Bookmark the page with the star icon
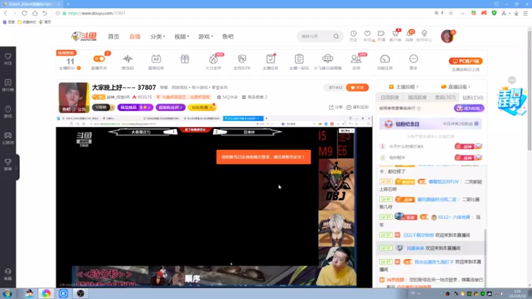Viewport: 532px width, 299px height. [x=451, y=13]
